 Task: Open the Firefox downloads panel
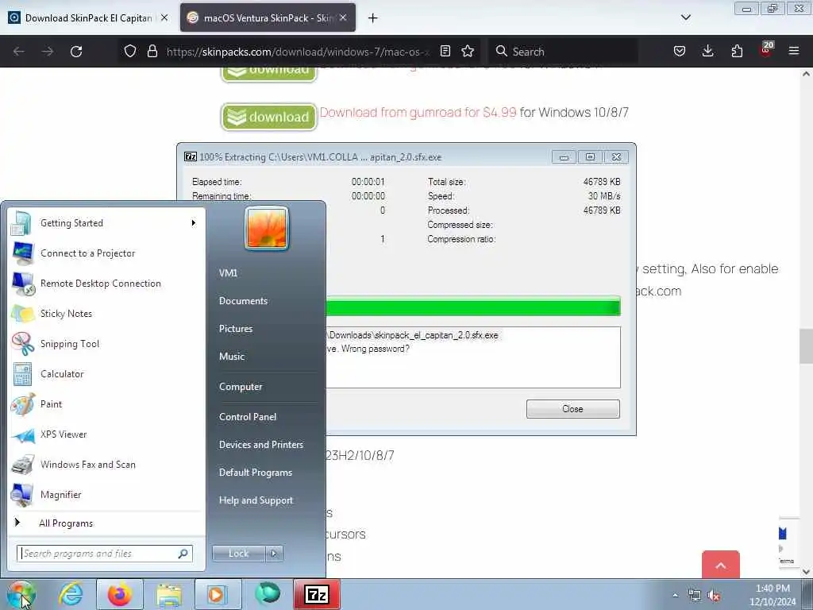(x=707, y=51)
